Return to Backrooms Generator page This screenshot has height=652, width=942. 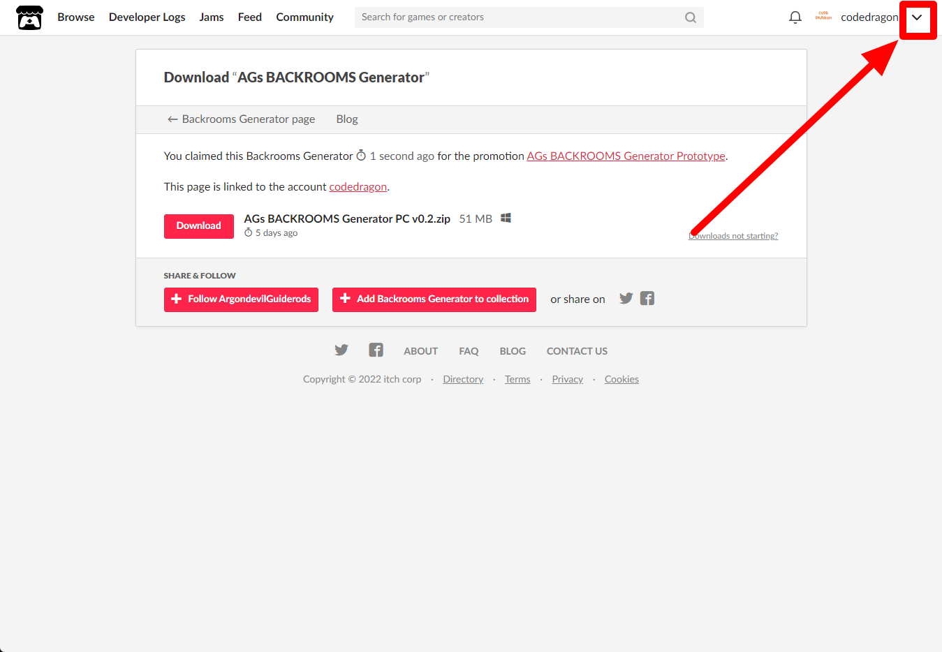point(241,119)
